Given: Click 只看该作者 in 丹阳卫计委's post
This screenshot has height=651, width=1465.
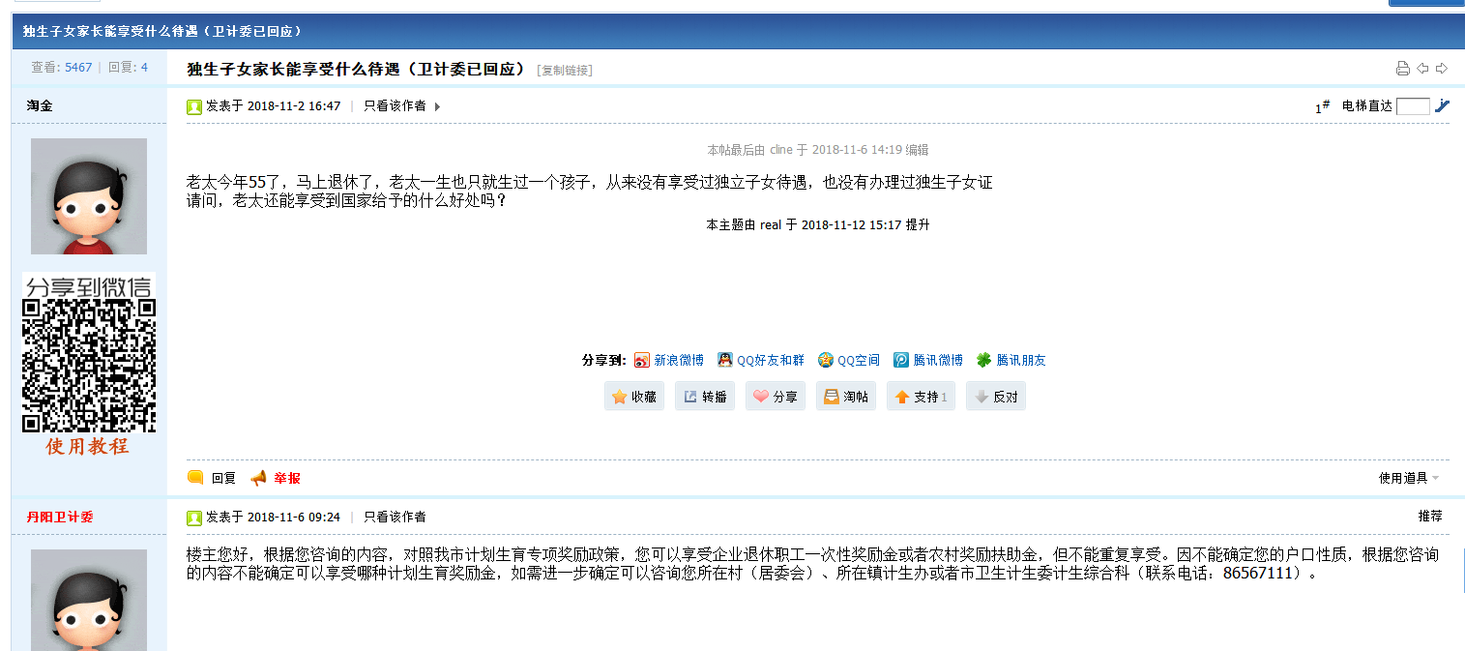Looking at the screenshot, I should (x=395, y=517).
